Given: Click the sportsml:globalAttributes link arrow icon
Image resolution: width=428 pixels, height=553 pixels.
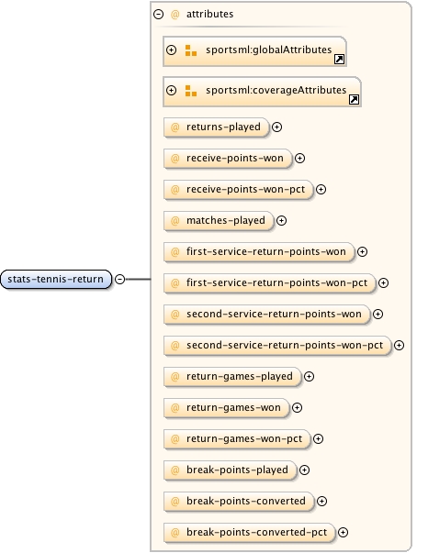Looking at the screenshot, I should 339,60.
